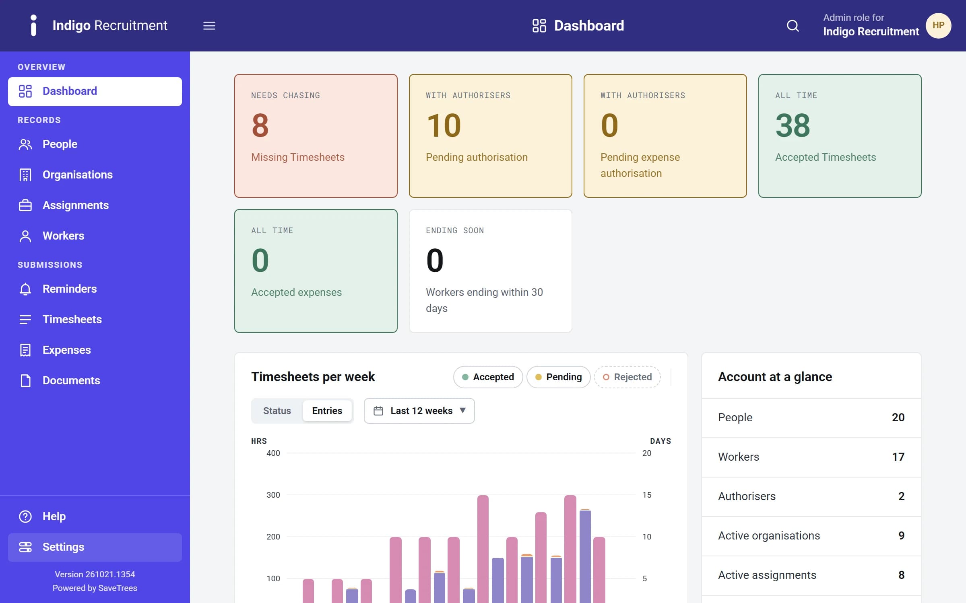Open the Pending authorisation card
This screenshot has height=603, width=966.
[x=491, y=136]
